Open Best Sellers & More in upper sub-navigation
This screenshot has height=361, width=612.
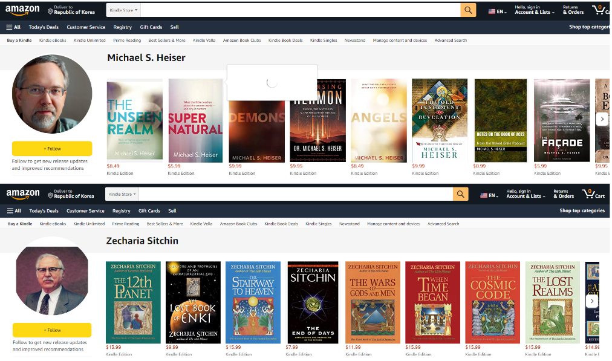[x=167, y=40]
